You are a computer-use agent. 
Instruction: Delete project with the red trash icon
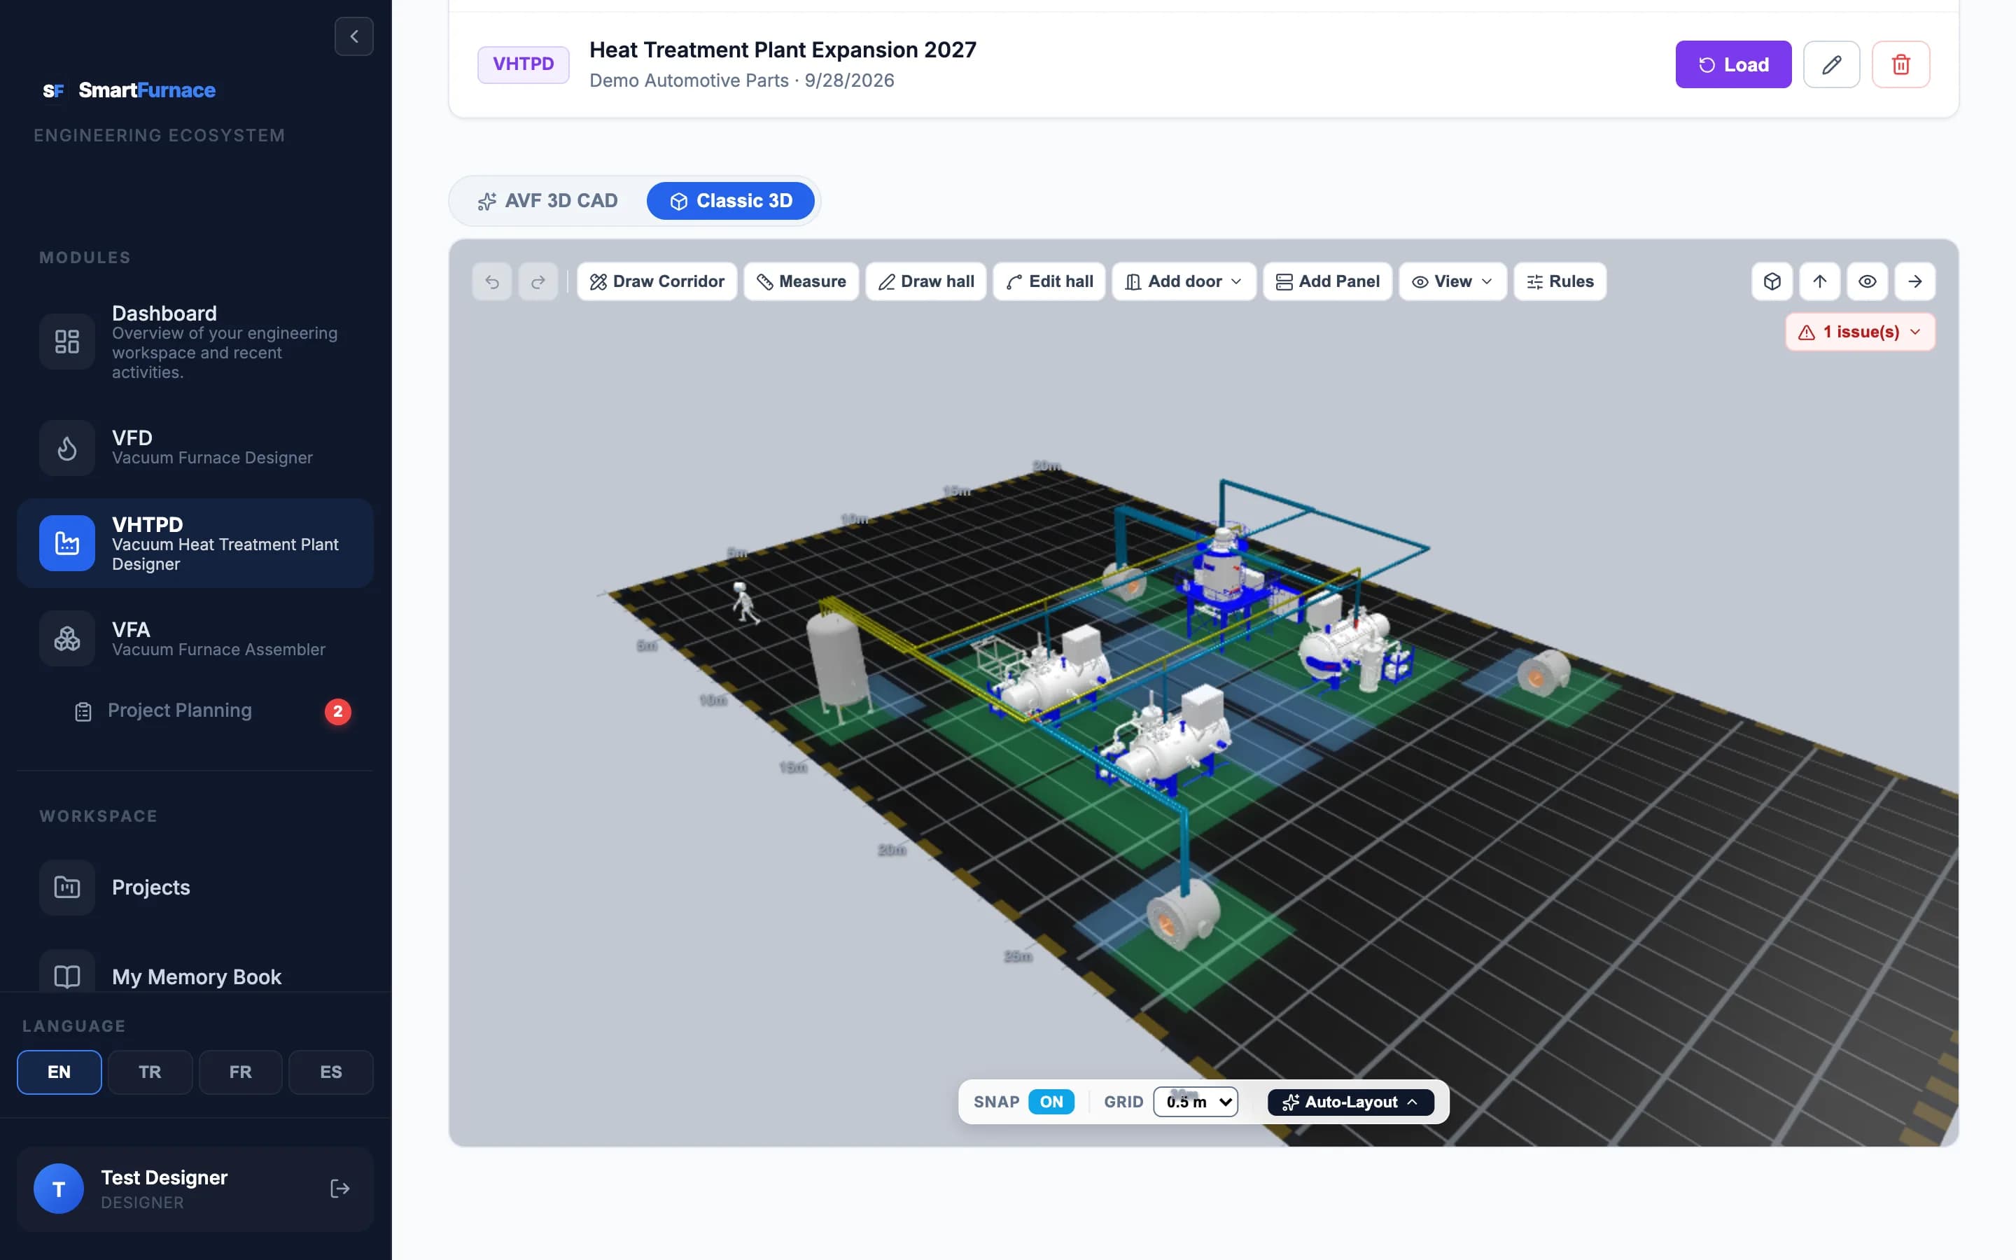1901,64
